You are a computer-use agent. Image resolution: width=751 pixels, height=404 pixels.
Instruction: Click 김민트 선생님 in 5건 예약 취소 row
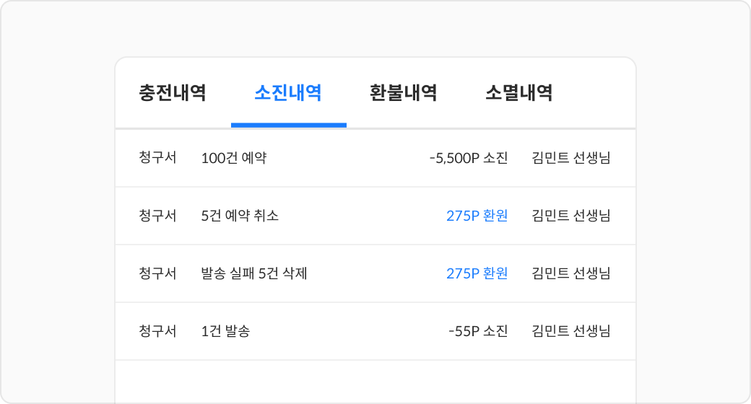point(570,216)
